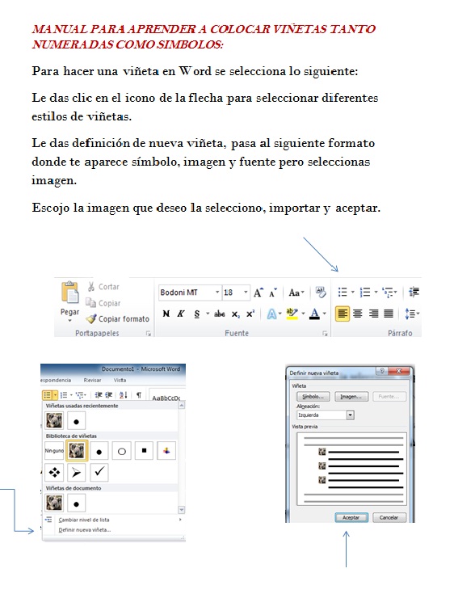The height and width of the screenshot is (598, 454).
Task: Open Portapapeles dialog launcher
Action: (x=149, y=334)
